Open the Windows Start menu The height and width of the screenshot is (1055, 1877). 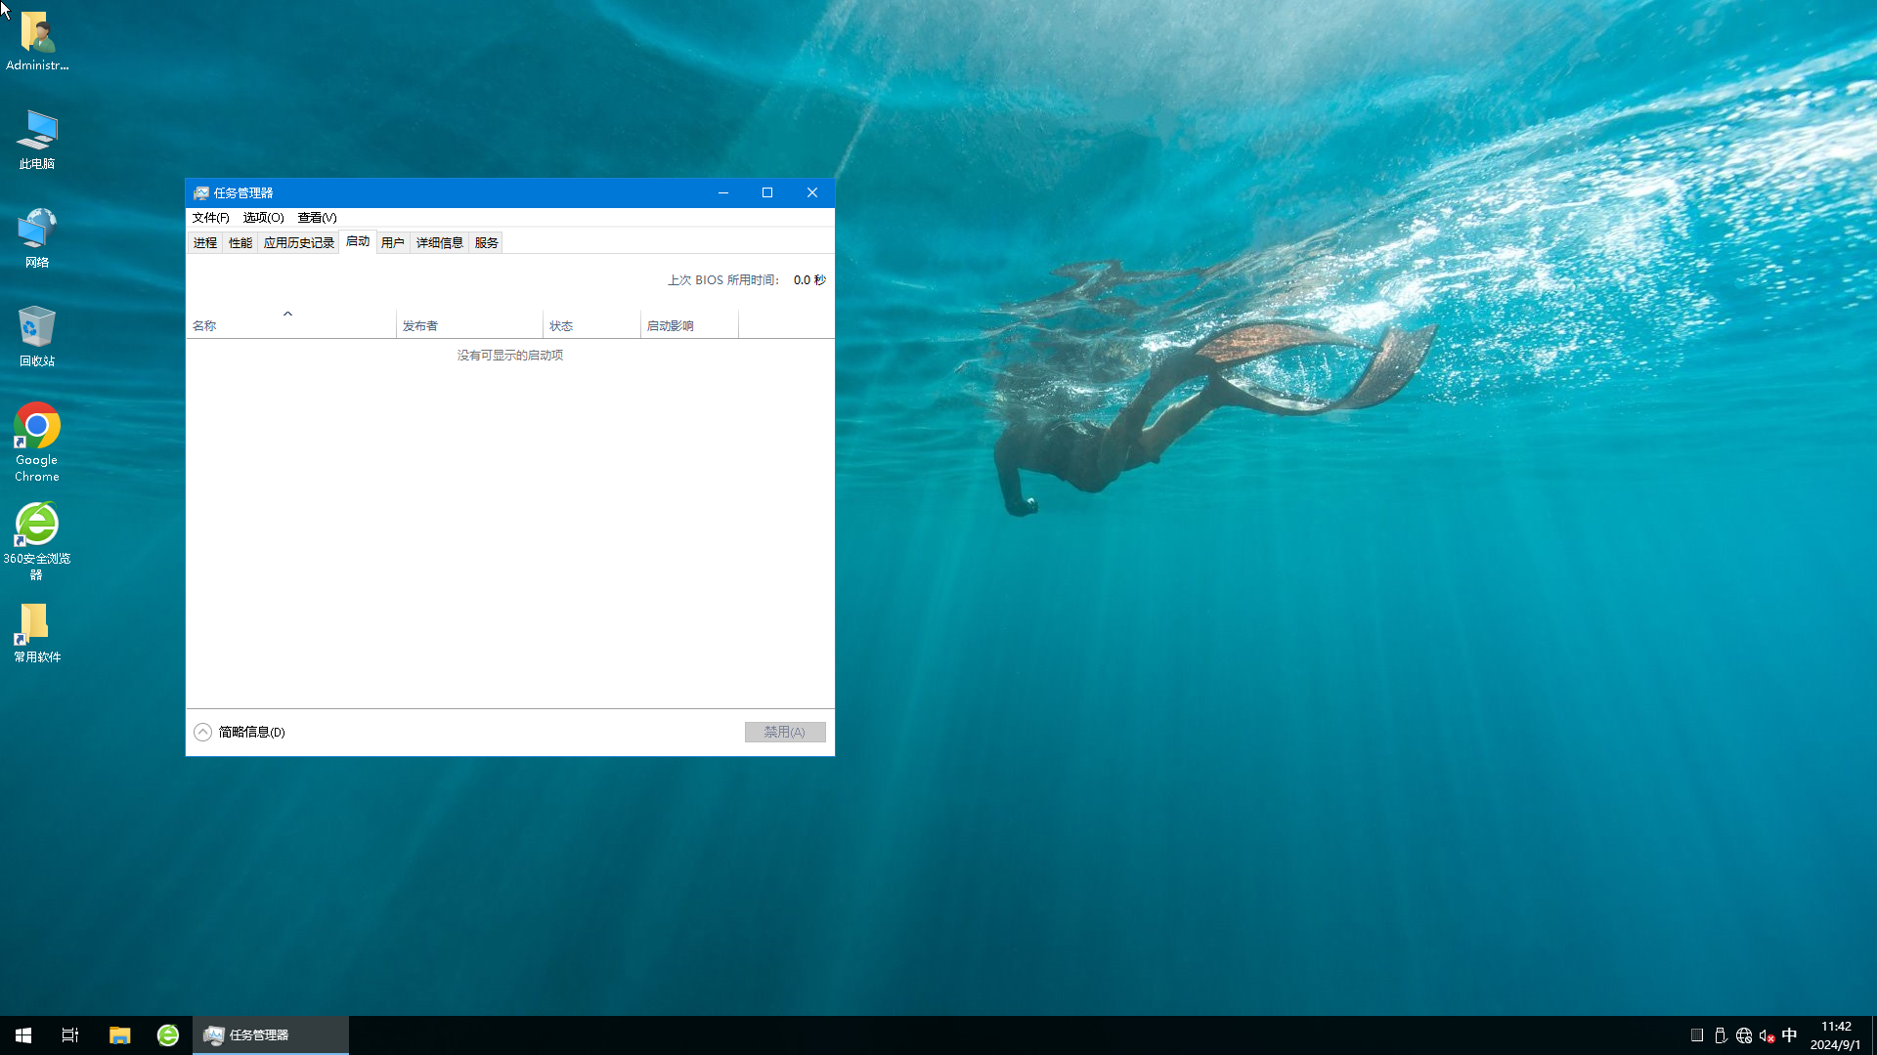coord(23,1035)
